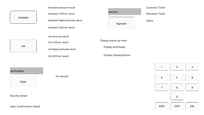Focus the tpvNumber input field
204x115 pixels.
pyautogui.click(x=27, y=71)
